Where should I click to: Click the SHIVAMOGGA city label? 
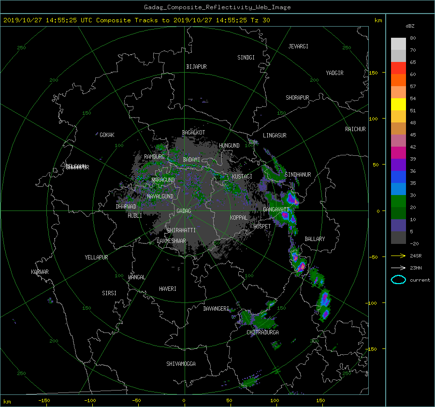point(181,364)
